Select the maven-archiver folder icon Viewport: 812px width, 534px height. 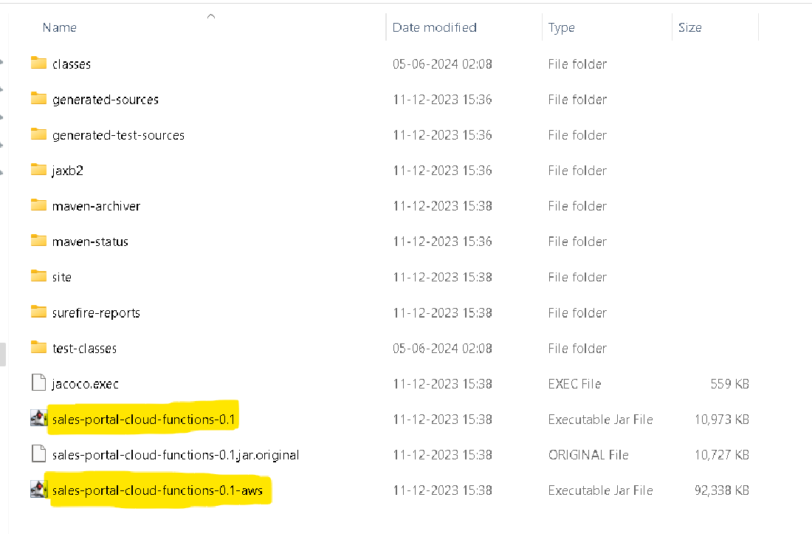(39, 205)
